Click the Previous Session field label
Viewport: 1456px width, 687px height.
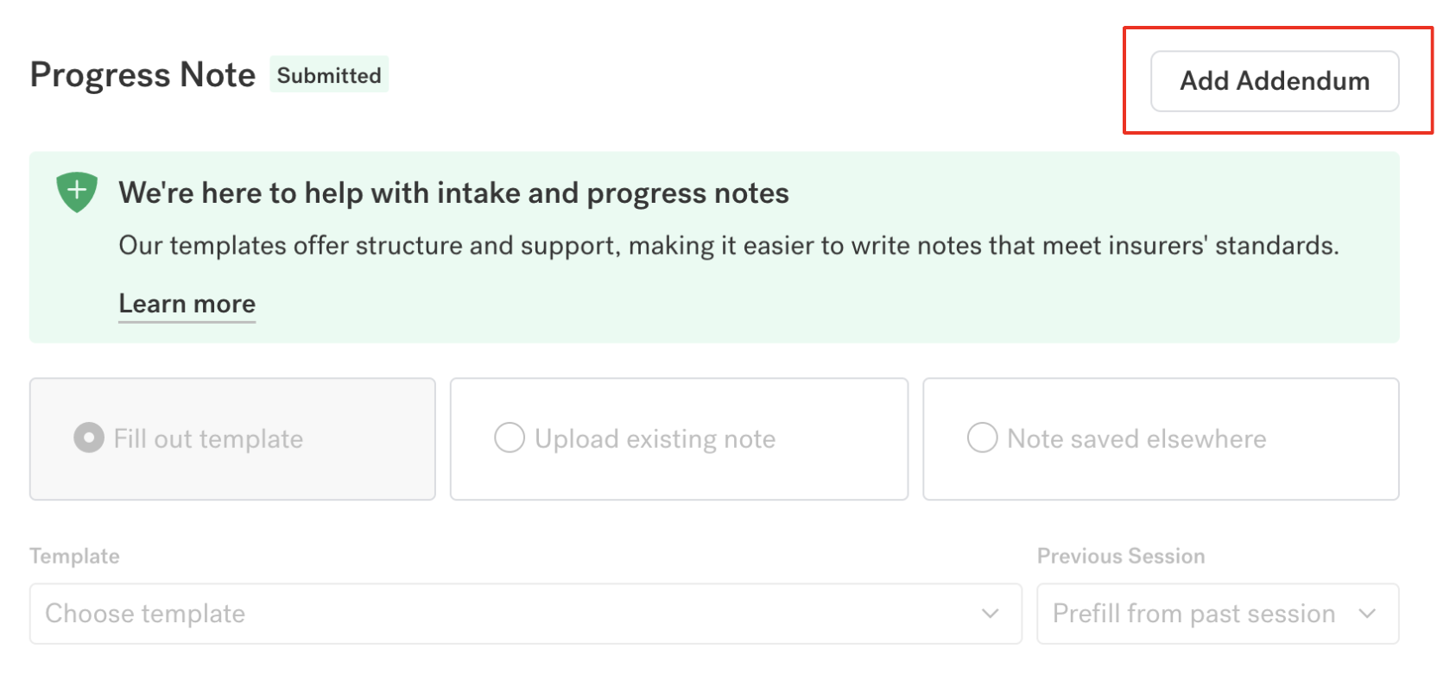click(1120, 556)
